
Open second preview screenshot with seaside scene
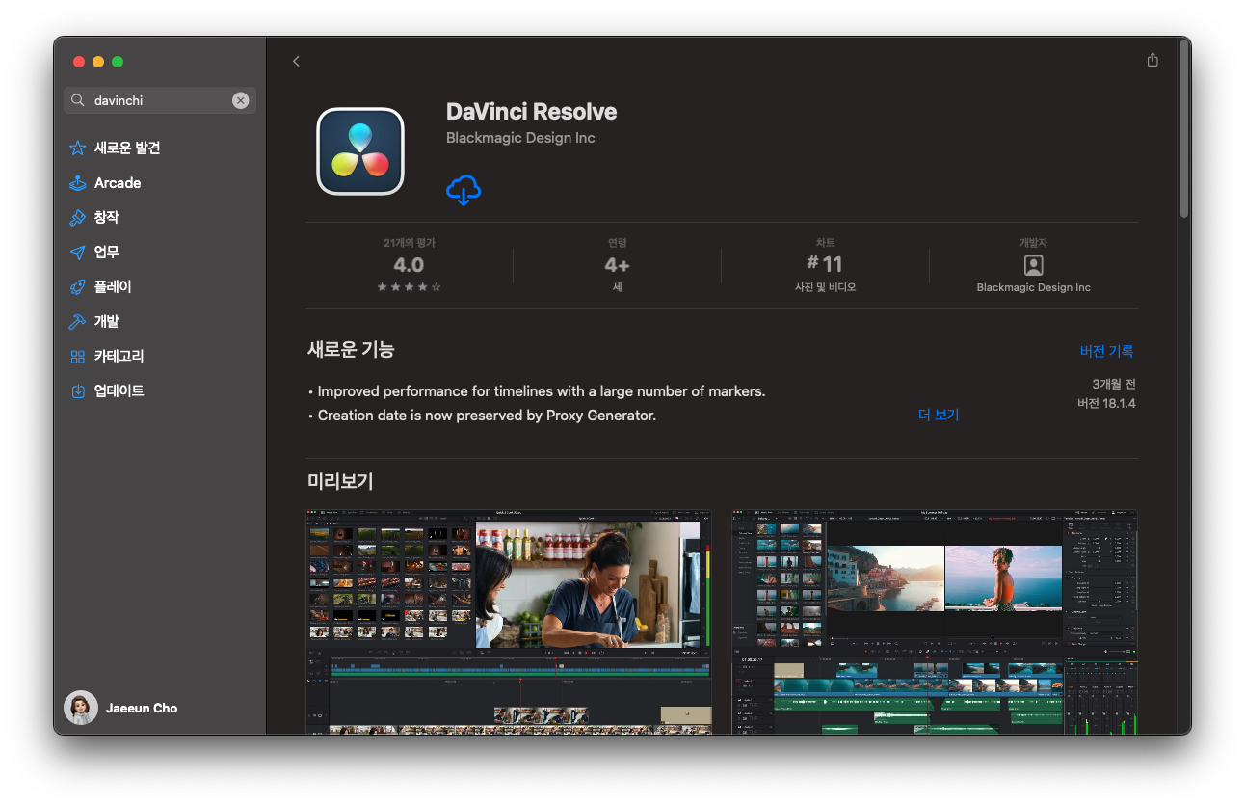(934, 622)
